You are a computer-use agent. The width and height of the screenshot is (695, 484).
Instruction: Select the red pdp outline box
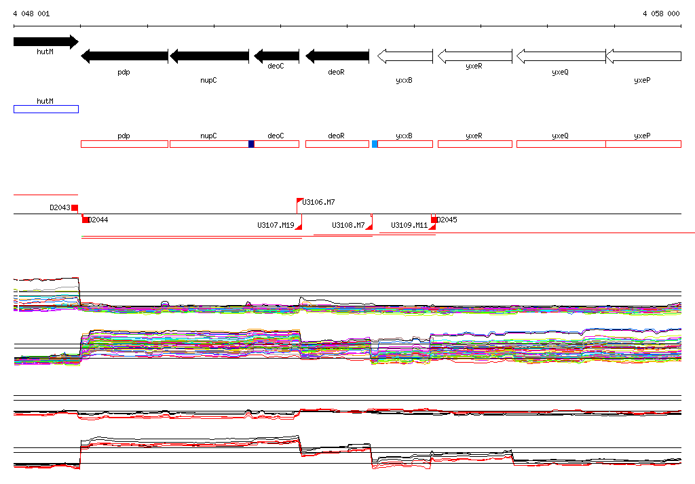coord(125,144)
